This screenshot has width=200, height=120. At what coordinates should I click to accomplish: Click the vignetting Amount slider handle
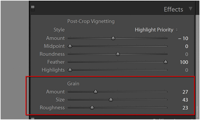(x=113, y=38)
